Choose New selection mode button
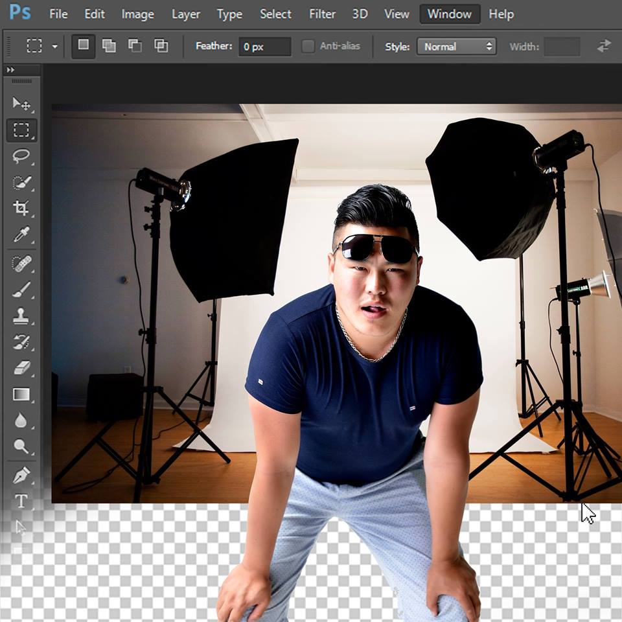The height and width of the screenshot is (622, 622). (84, 45)
